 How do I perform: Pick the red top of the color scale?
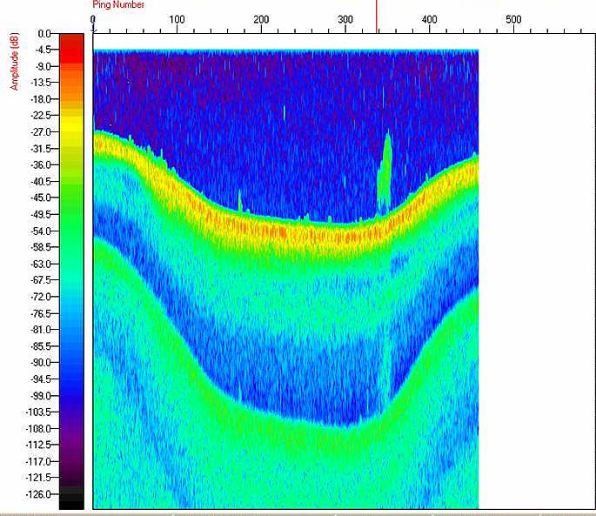(x=71, y=44)
